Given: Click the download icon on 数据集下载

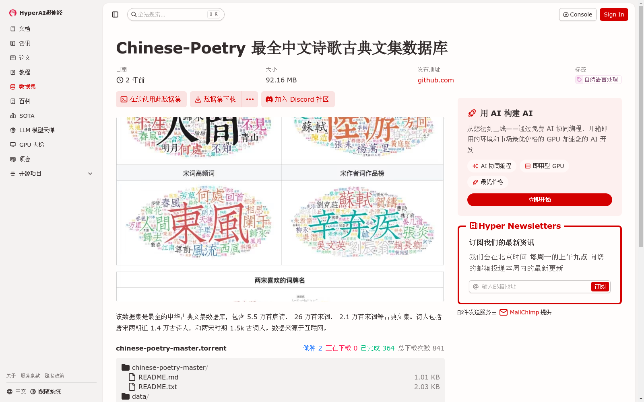Looking at the screenshot, I should 198,99.
